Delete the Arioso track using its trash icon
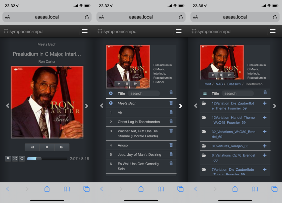Screen dimensions: 282x203 pos(171,145)
